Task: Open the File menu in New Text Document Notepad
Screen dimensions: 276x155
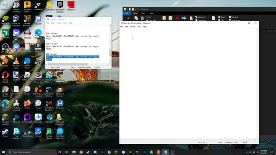Action: click(122, 27)
